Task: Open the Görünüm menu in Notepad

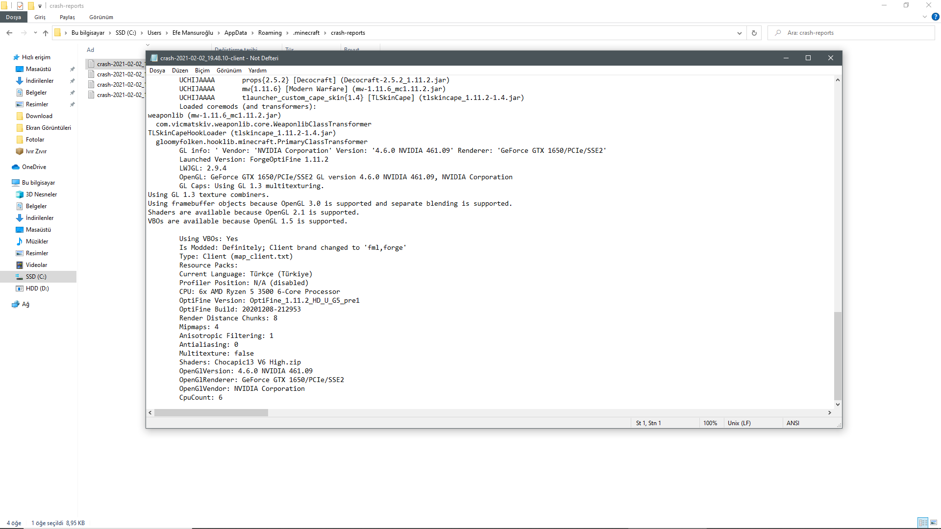Action: click(x=229, y=71)
